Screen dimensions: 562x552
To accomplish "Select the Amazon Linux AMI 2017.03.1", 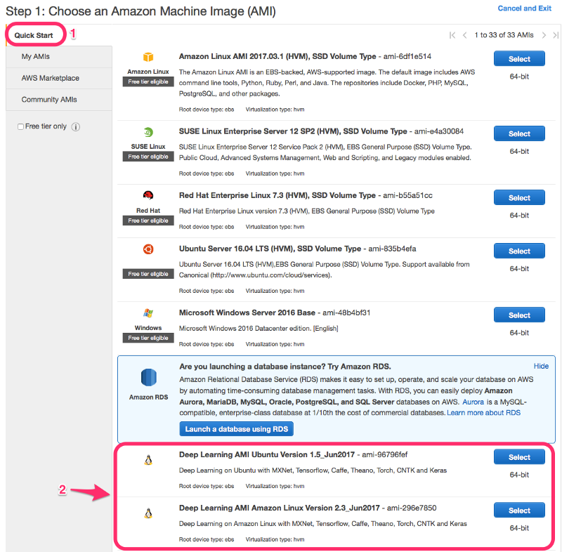I will coord(519,59).
